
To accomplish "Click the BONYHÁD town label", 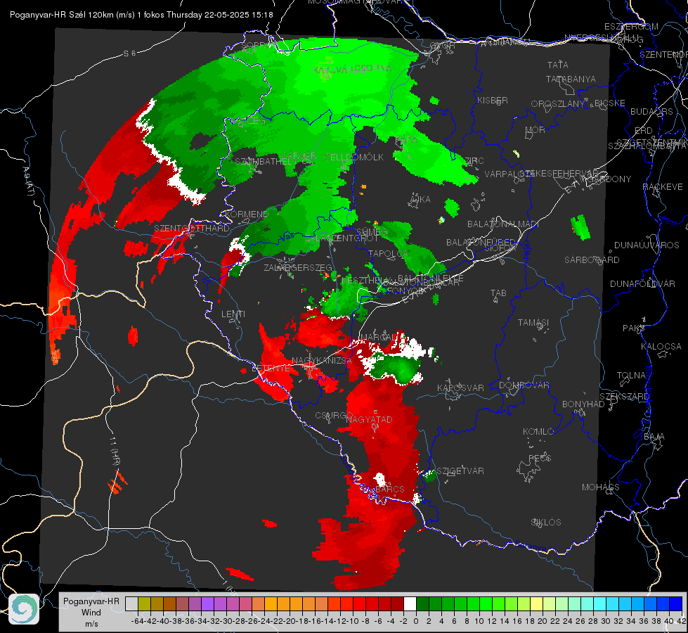I will [583, 404].
